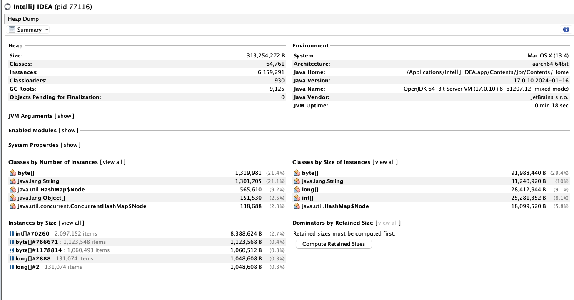Click JVM Uptime value 0 min 18 sec
This screenshot has height=300, width=574.
[x=552, y=105]
